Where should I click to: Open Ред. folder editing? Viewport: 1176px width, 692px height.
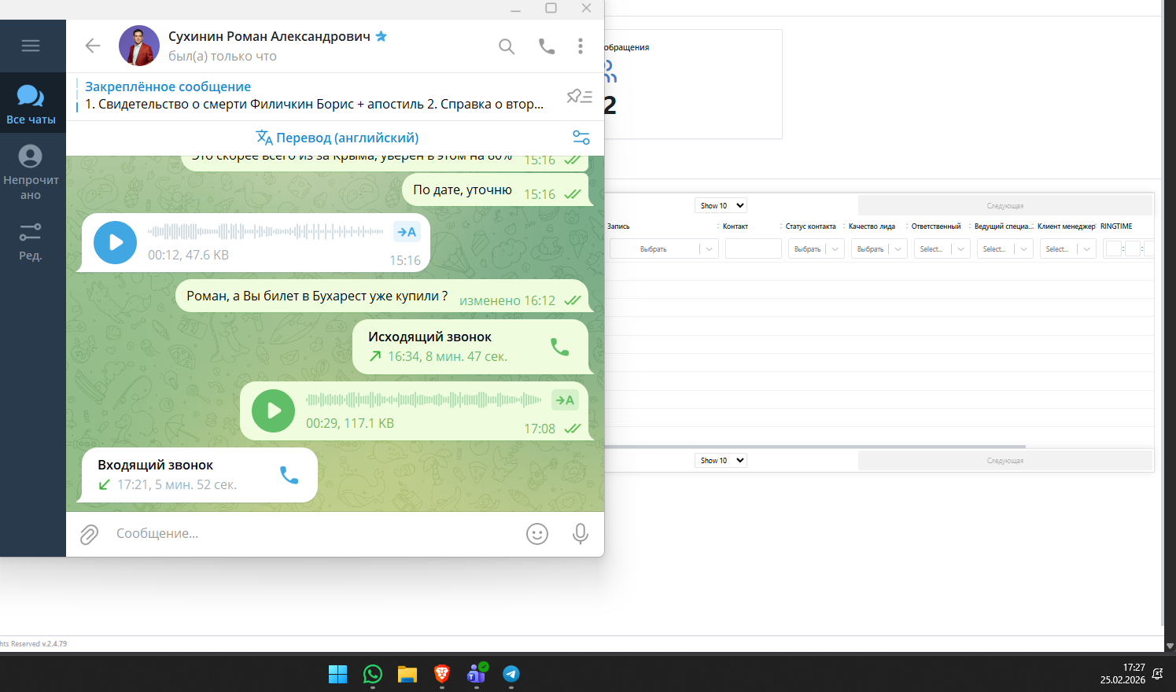[x=31, y=240]
